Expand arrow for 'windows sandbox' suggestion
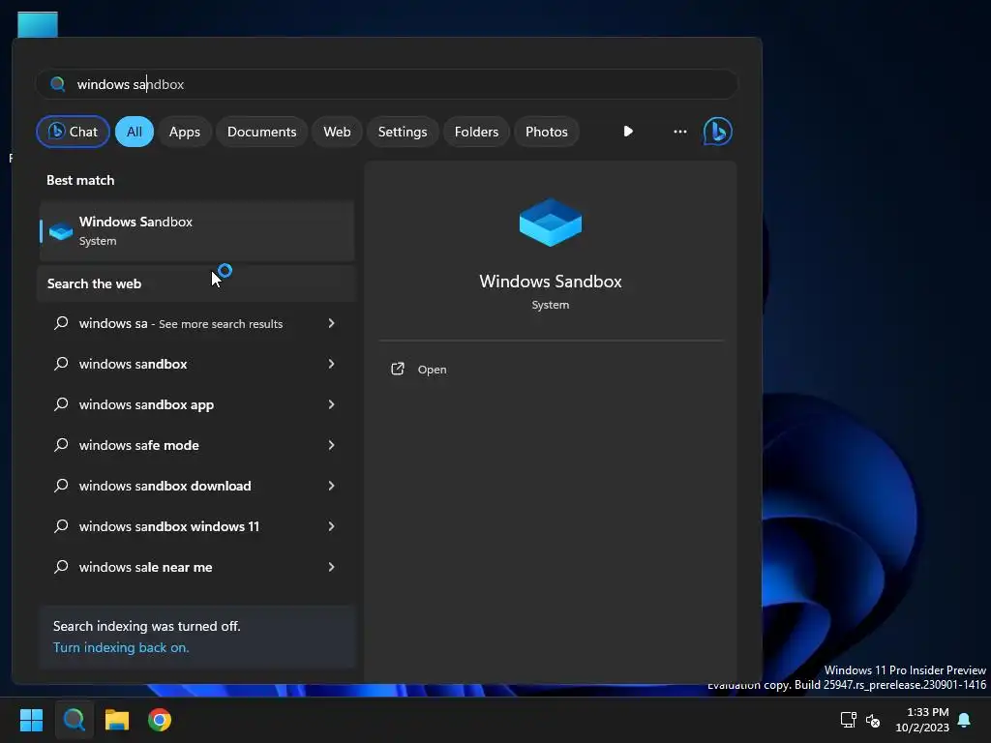Viewport: 991px width, 743px height. point(331,364)
